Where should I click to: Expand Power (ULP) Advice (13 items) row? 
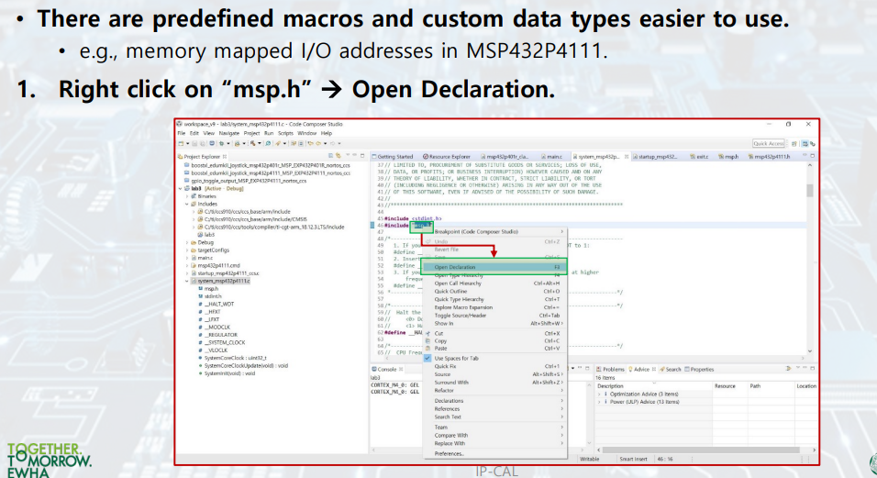click(600, 402)
